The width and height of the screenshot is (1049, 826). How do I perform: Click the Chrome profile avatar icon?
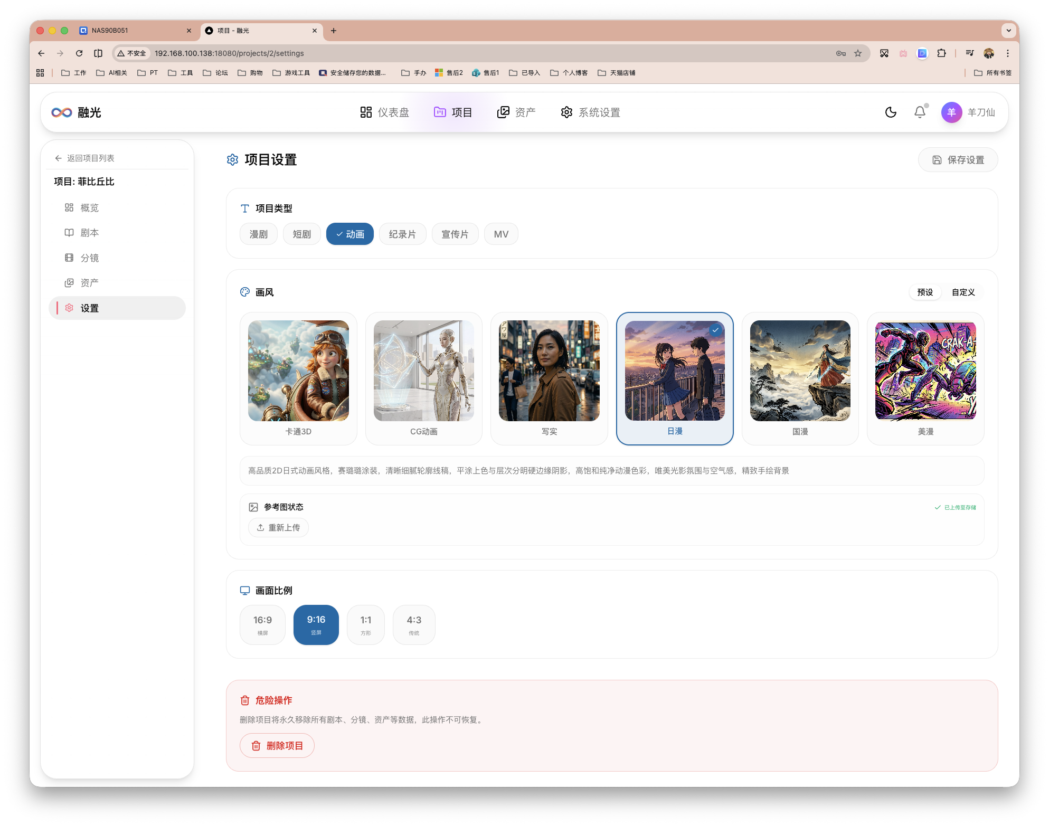pos(989,53)
